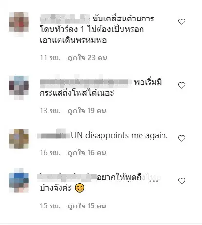Like the comment พอเริ่มมีกระแสถึงโพสได้เนอะ
The width and height of the screenshot is (202, 225).
pos(182,85)
